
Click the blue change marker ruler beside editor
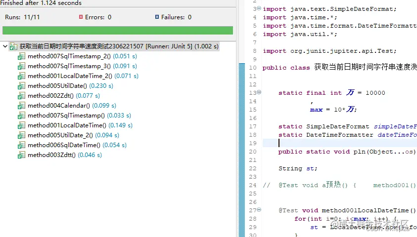[242, 150]
